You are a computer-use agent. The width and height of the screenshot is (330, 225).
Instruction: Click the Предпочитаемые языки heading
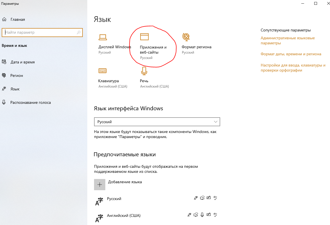(x=124, y=155)
